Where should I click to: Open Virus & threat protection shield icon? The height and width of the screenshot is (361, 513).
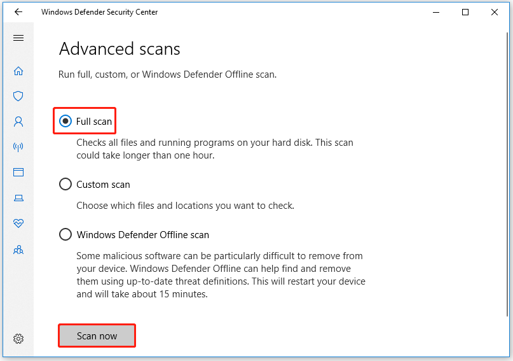(x=18, y=96)
